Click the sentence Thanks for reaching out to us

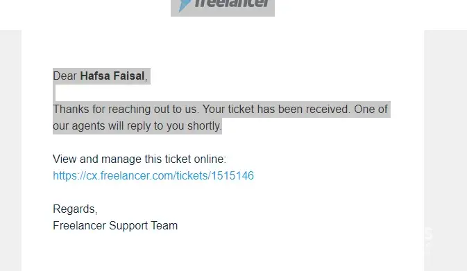point(126,110)
